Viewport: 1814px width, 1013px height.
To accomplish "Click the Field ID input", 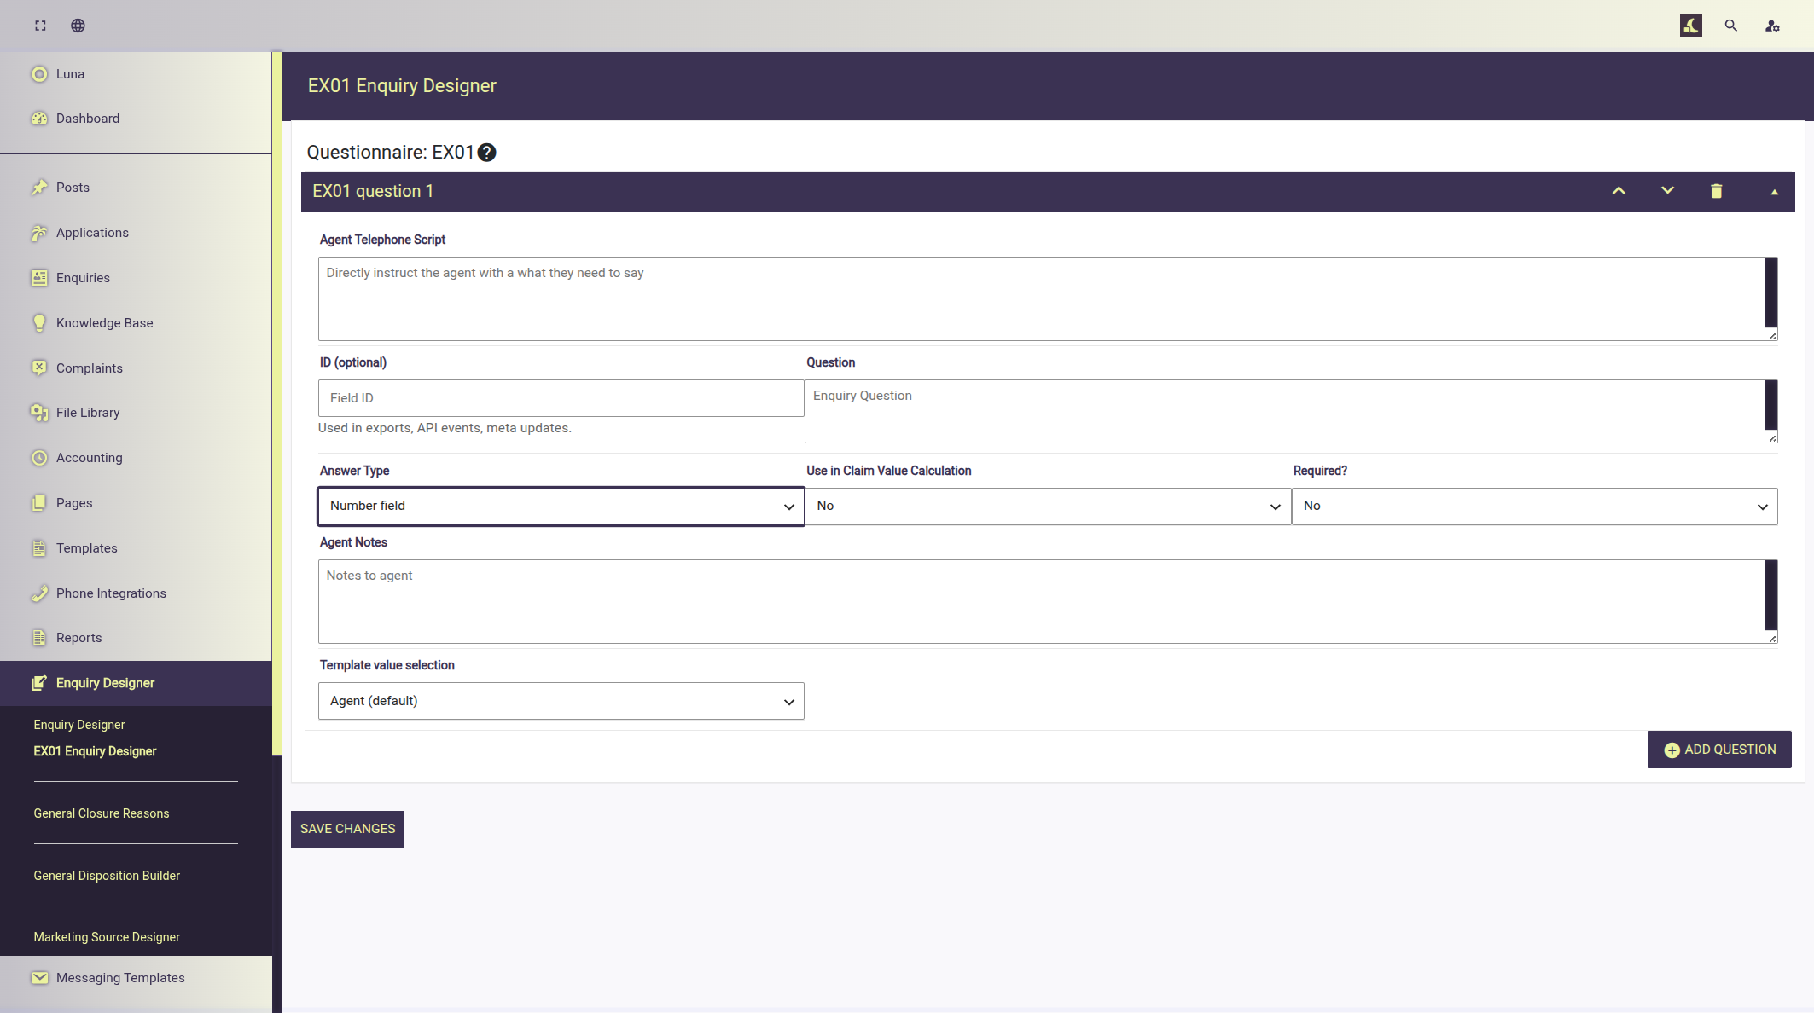I will coord(561,398).
